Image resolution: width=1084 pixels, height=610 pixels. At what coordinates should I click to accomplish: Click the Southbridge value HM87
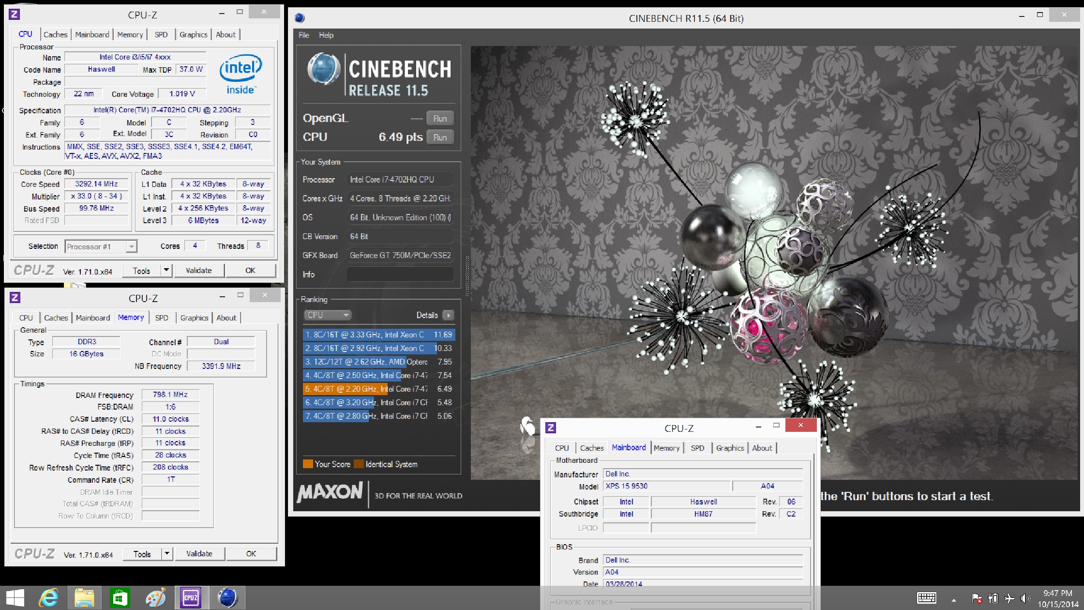703,514
